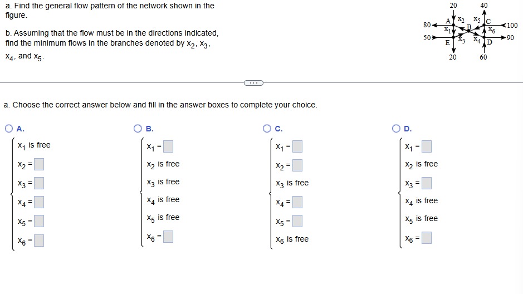Select answer choice B radio button
Viewport: 523px width, 294px height.
pos(138,129)
